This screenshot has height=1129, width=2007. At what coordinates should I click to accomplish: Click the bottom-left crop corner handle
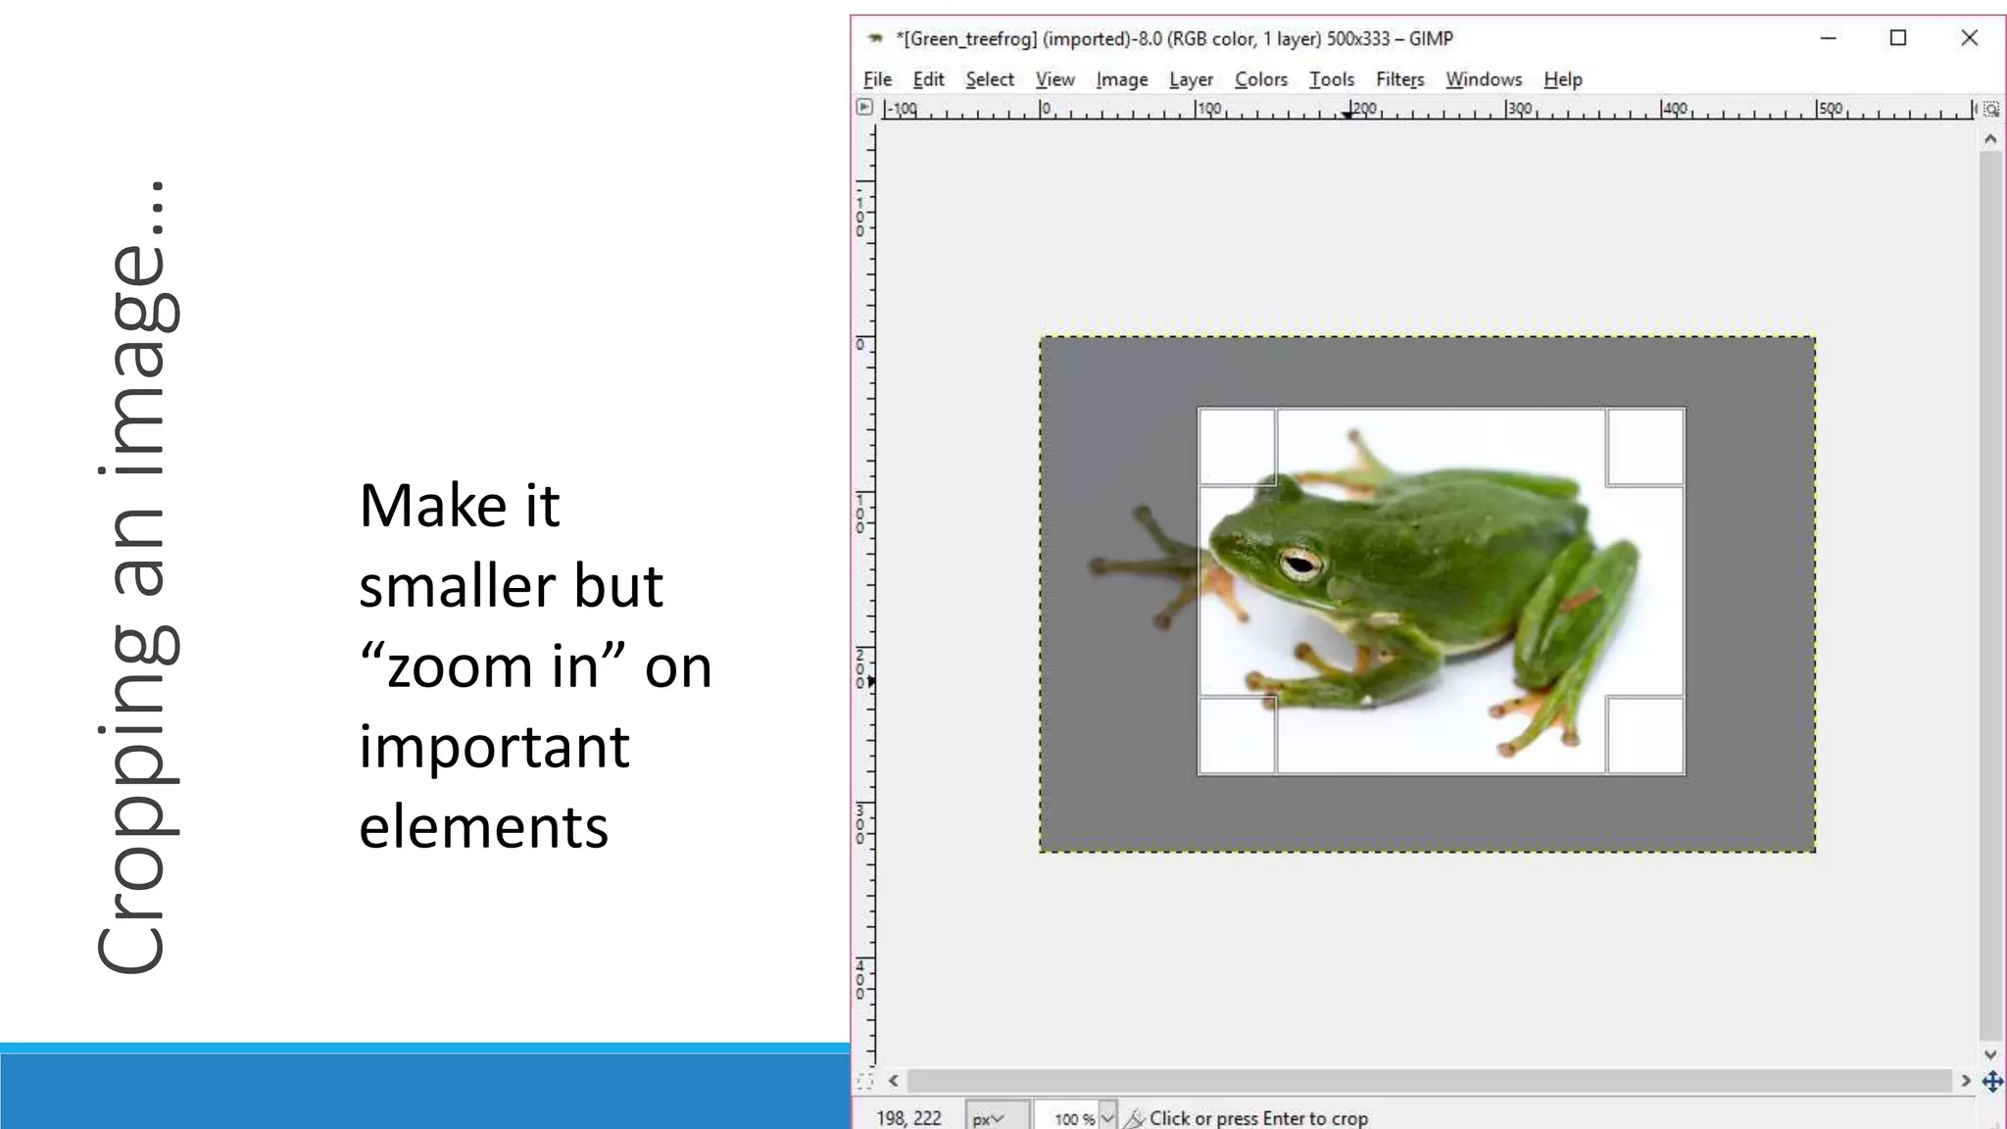click(x=1238, y=735)
